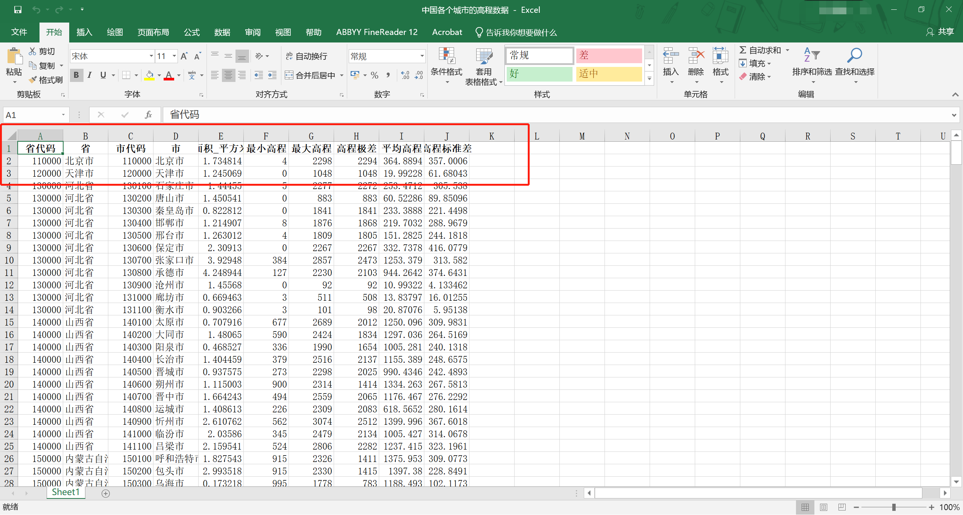963x515 pixels.
Task: Open Find and Select magnifier icon
Action: pos(854,56)
